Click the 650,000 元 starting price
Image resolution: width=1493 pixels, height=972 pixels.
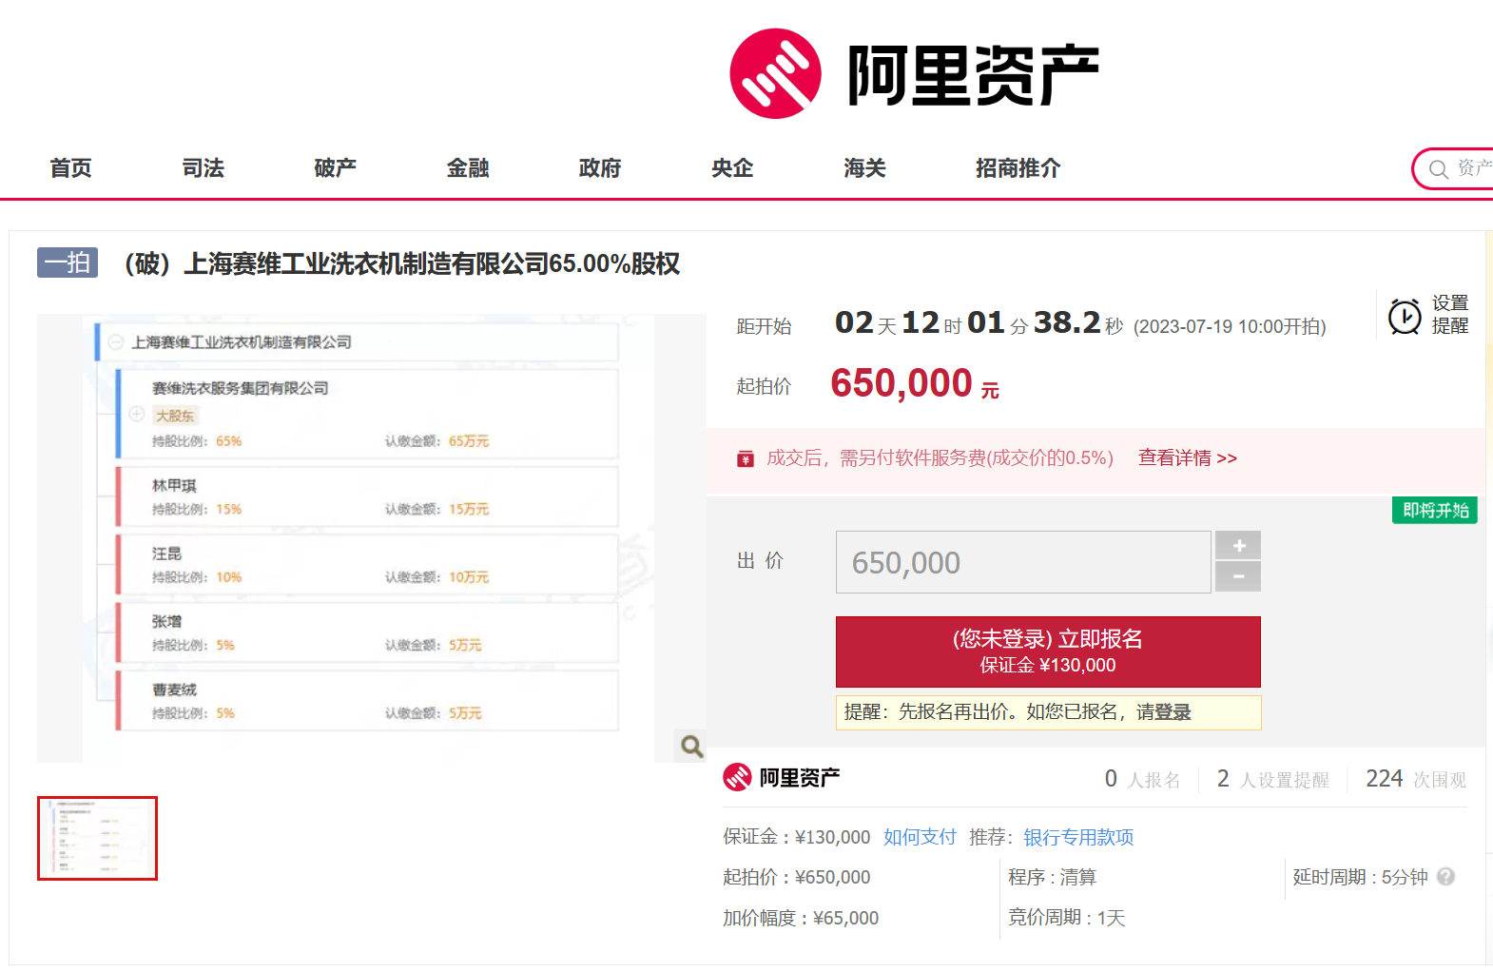pos(915,384)
